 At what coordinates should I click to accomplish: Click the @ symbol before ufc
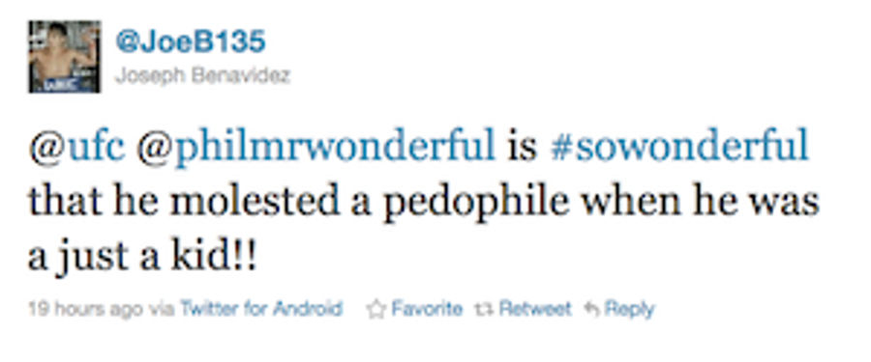[x=46, y=149]
